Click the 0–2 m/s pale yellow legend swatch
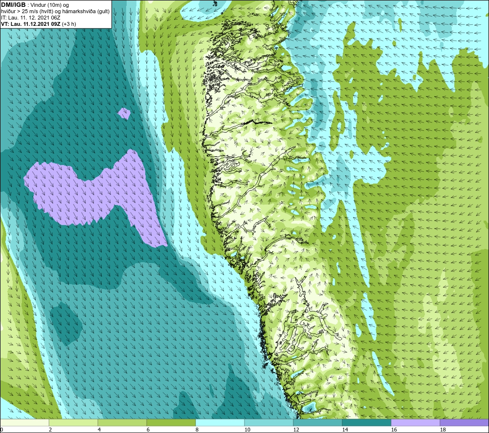Viewport: 489px width, 433px height. tap(24, 422)
